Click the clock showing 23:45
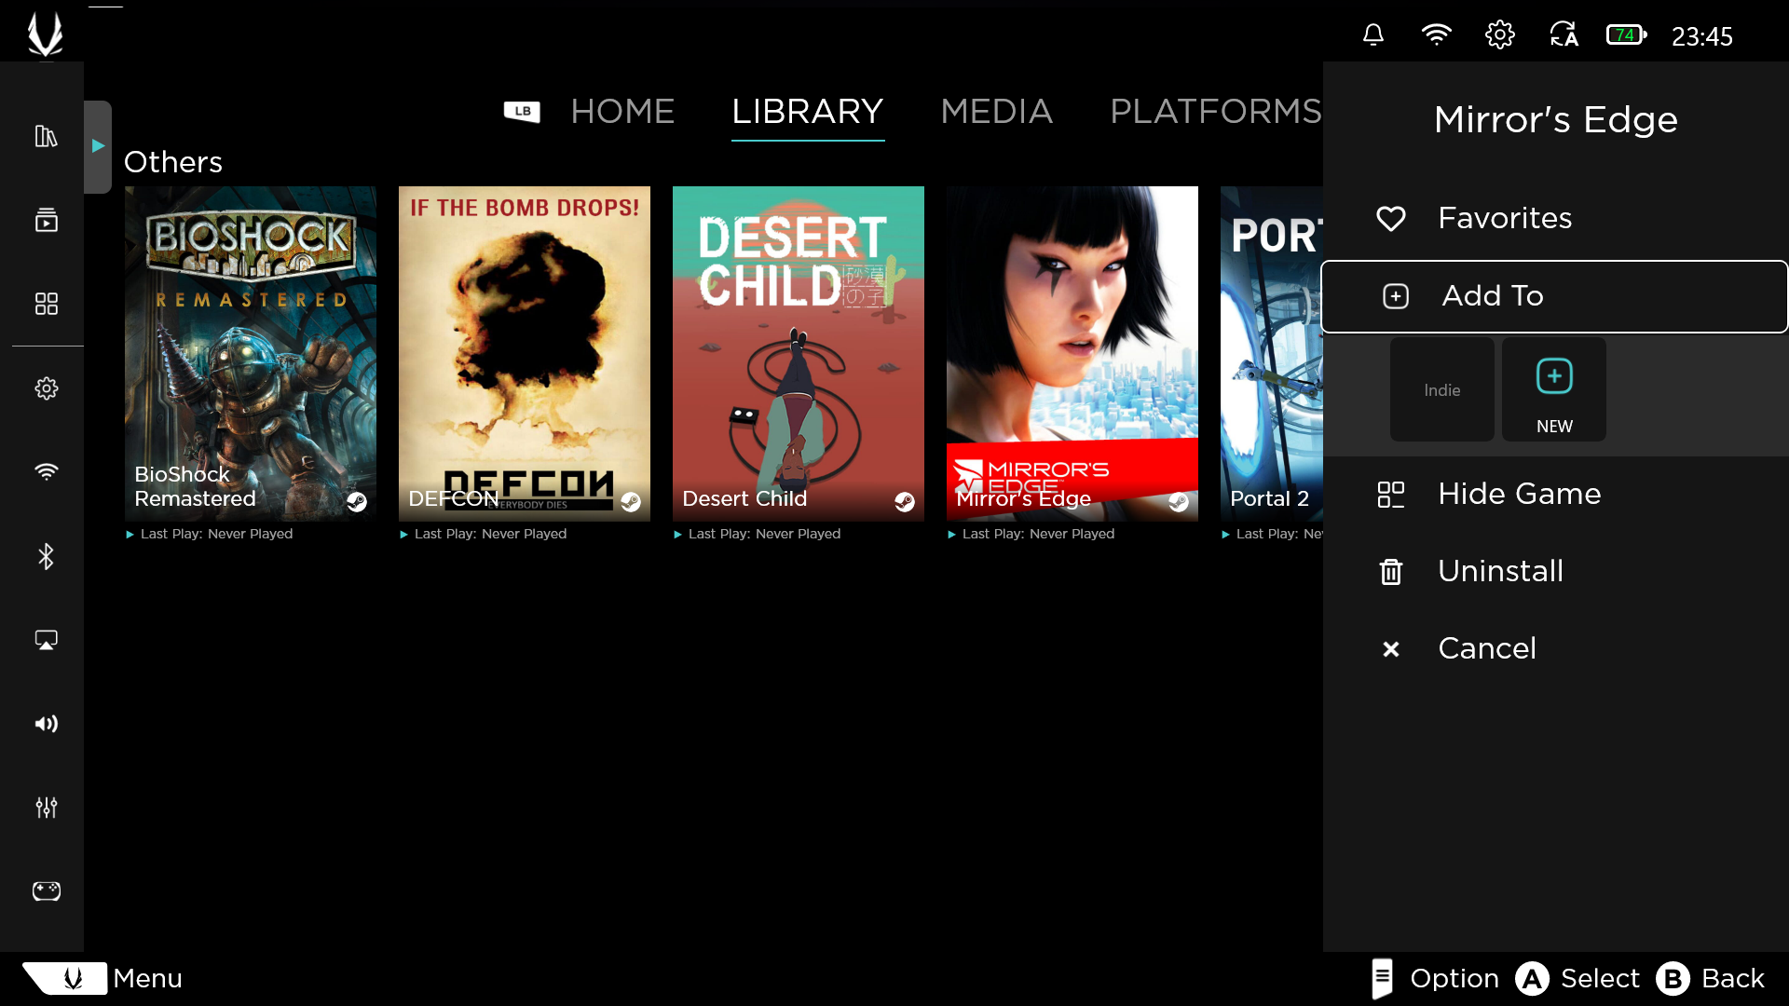 click(1701, 36)
